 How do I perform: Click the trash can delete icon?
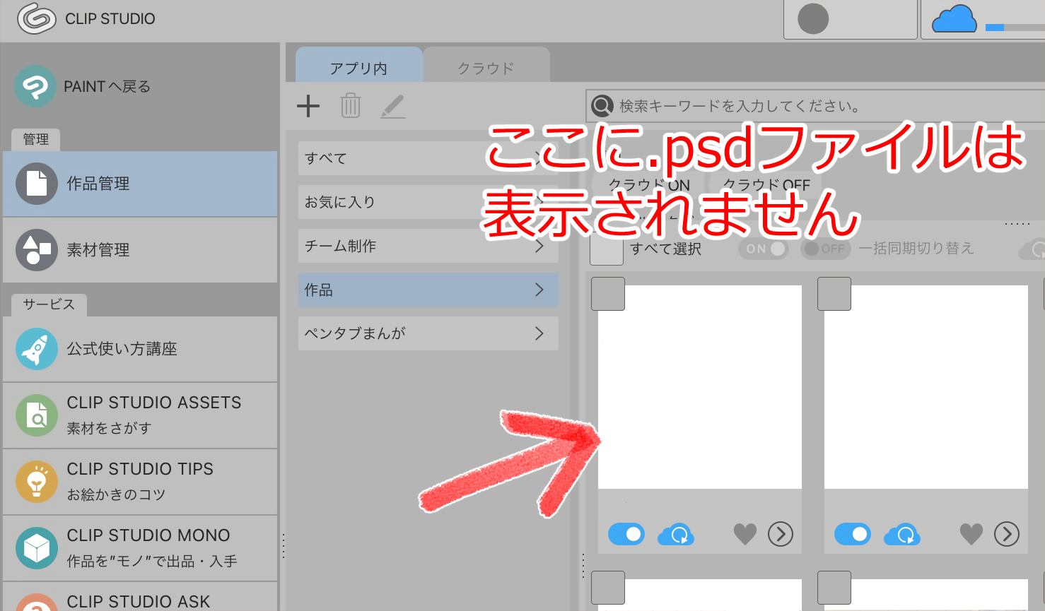click(351, 106)
